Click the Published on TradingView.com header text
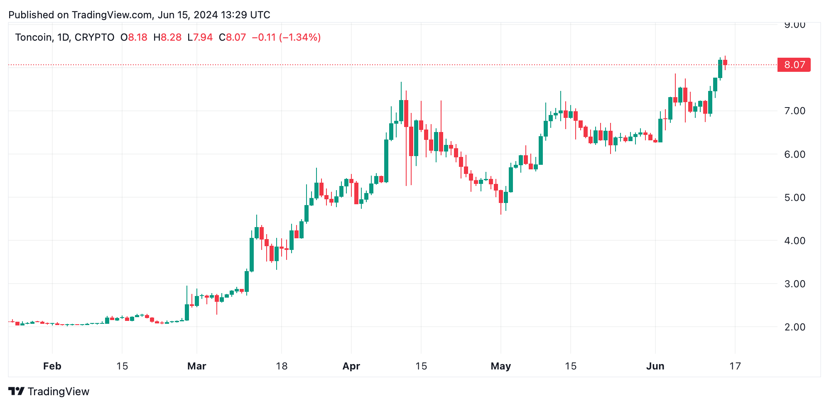 tap(139, 15)
